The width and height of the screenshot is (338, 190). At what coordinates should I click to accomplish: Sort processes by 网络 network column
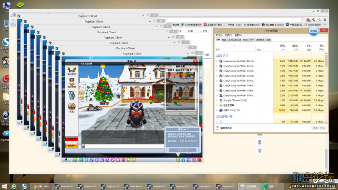click(x=318, y=48)
